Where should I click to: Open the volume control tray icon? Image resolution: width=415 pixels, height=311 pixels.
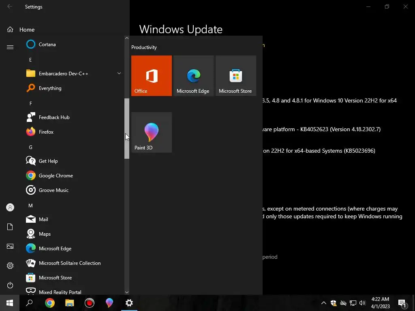tap(363, 303)
